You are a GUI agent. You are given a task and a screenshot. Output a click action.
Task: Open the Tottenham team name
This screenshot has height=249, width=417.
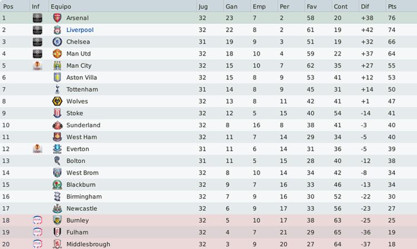coord(82,89)
